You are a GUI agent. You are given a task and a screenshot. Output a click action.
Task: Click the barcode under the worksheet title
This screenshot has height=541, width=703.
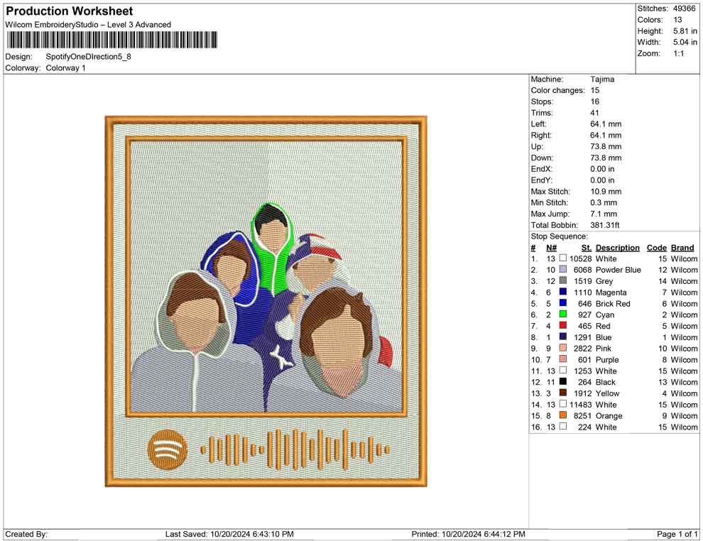tap(112, 40)
